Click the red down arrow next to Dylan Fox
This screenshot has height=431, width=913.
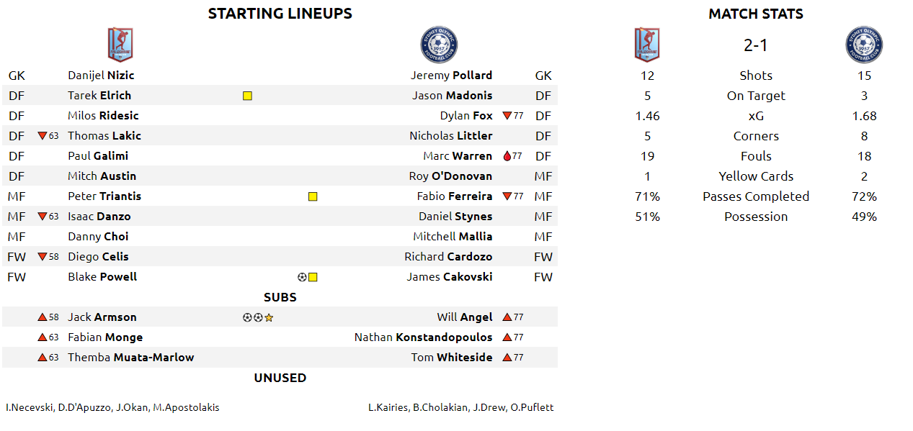507,116
